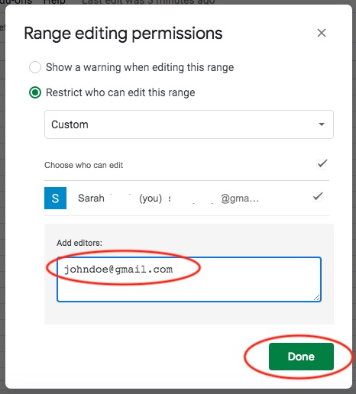Click the Show a warning label text
Screen dimensions: 356x394
[x=140, y=67]
